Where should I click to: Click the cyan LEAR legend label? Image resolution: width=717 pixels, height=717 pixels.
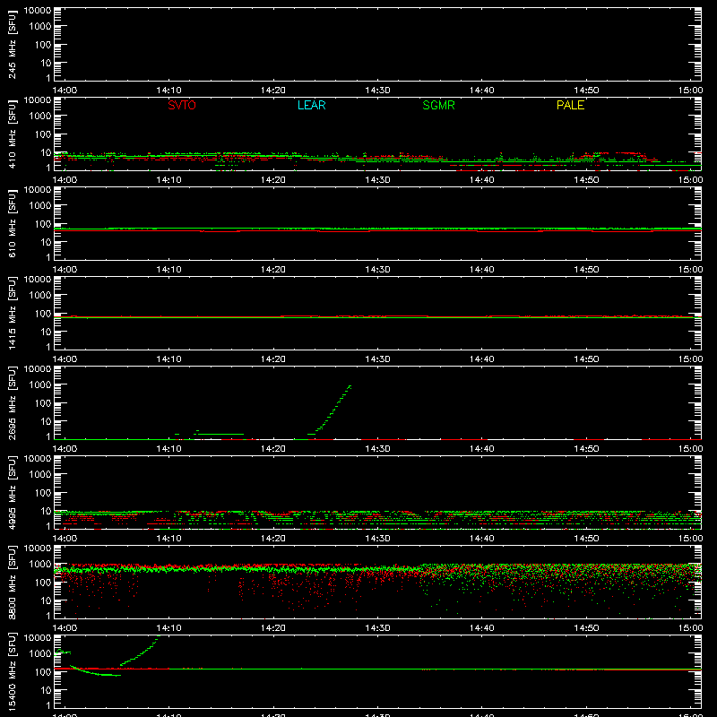pyautogui.click(x=311, y=105)
